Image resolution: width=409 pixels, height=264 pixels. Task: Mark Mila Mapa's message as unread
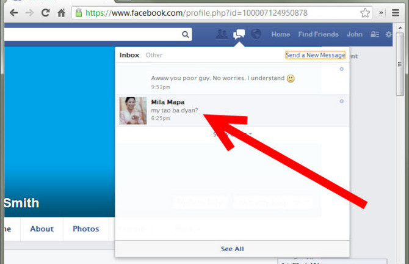(341, 101)
